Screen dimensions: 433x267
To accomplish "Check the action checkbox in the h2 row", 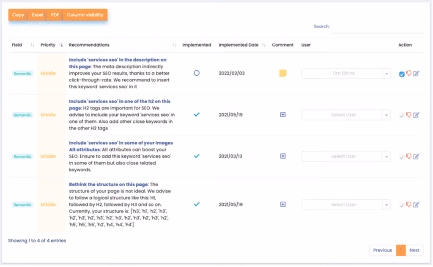I will 402,116.
